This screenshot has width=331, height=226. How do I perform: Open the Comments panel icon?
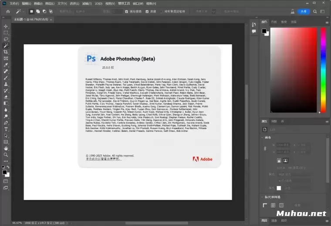254,31
